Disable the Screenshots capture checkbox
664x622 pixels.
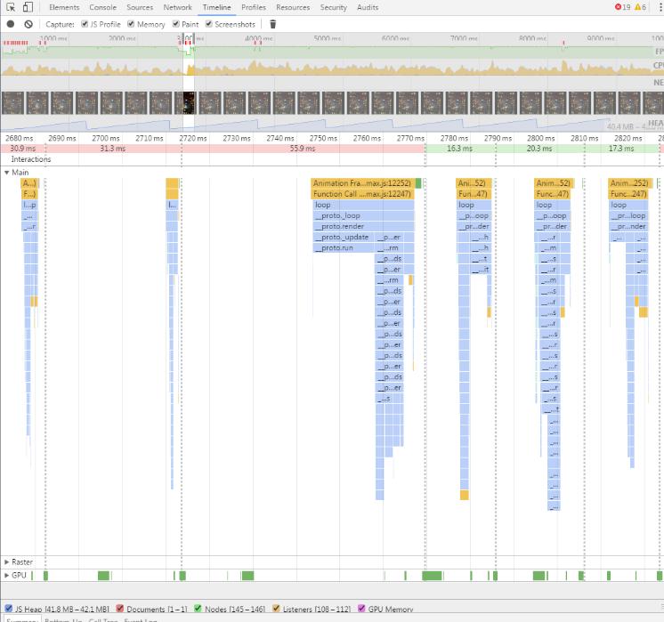pyautogui.click(x=209, y=24)
